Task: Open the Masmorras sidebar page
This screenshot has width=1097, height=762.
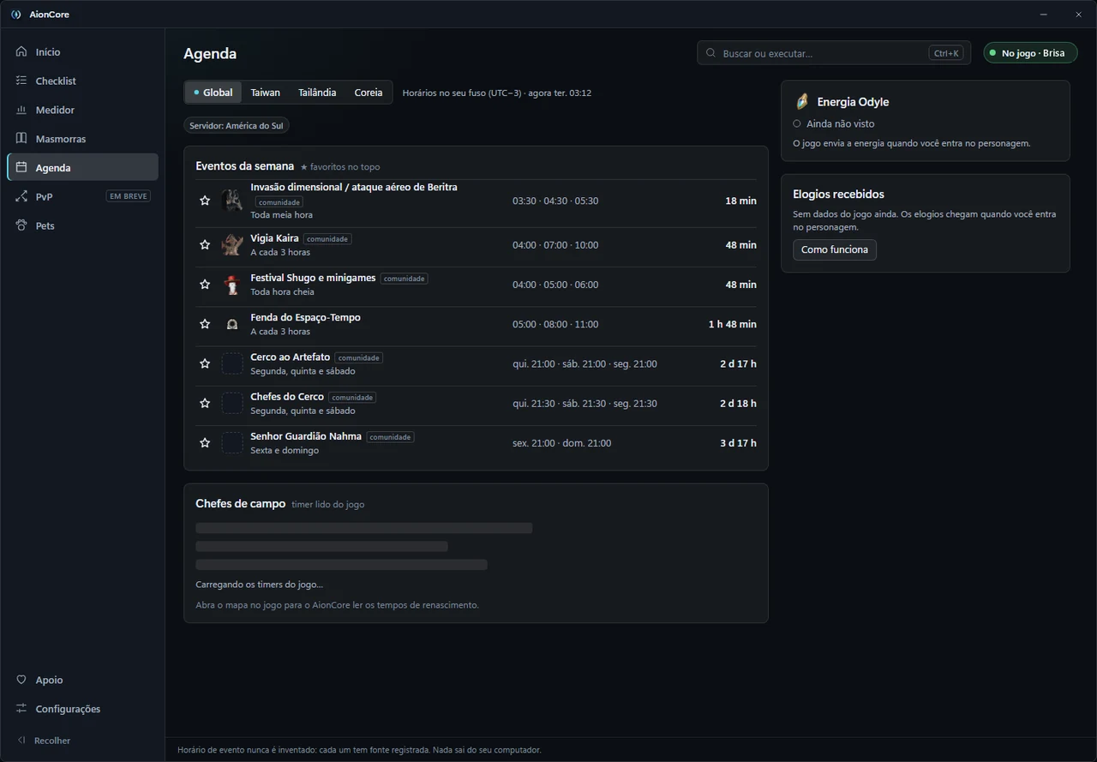Action: [x=82, y=139]
